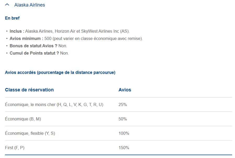Select the "Économique, le moins cher" row
Viewport: 235px width, 158px height.
click(54, 105)
